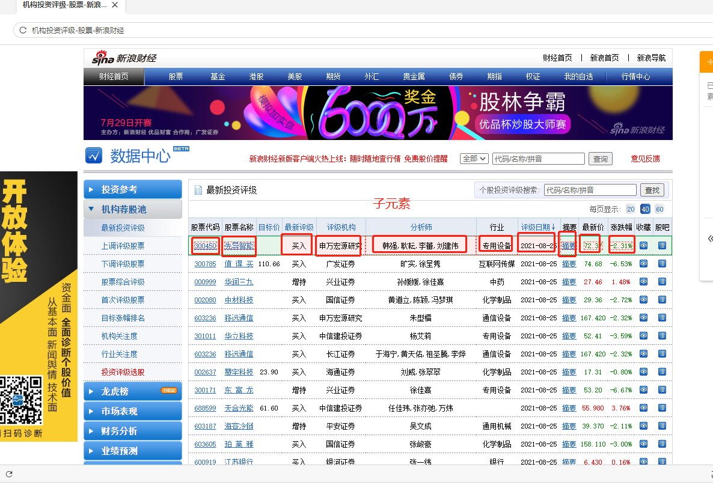Click the 数据中心 chart logo icon

(x=94, y=156)
